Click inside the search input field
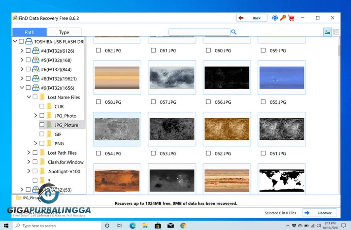 click(199, 32)
